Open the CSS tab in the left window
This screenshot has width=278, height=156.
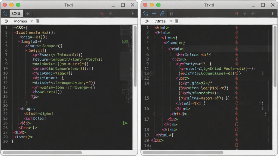point(16,14)
